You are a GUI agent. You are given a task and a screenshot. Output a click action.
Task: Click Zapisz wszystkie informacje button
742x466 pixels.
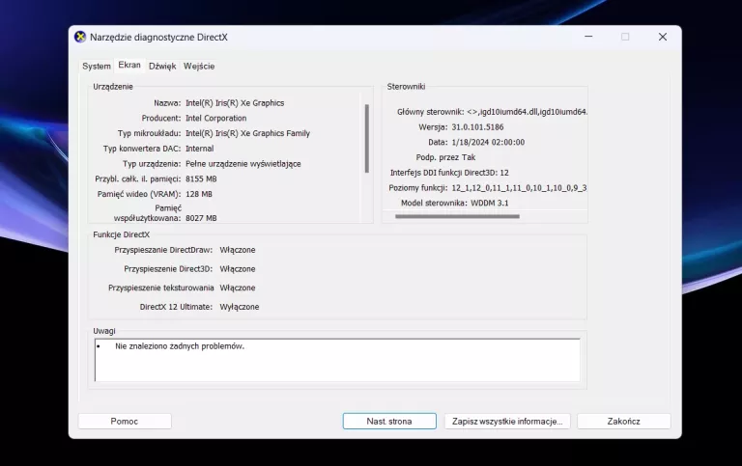[x=507, y=421]
